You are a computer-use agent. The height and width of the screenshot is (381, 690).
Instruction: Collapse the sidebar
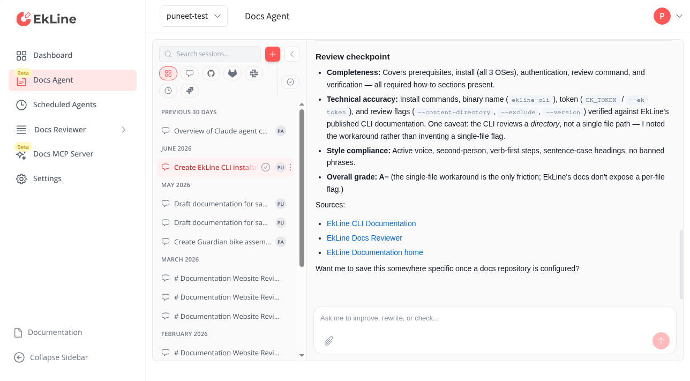(51, 357)
